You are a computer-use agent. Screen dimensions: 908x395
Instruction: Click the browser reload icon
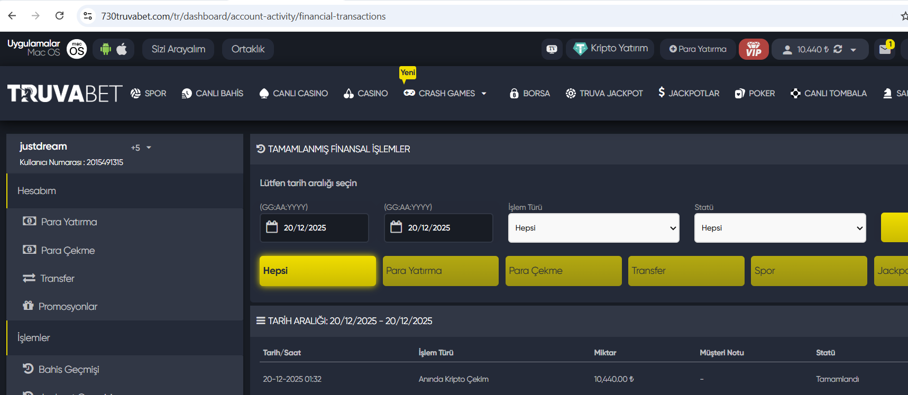(60, 16)
